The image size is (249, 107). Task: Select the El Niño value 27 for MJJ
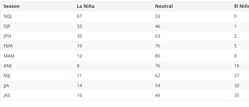pyautogui.click(x=237, y=76)
